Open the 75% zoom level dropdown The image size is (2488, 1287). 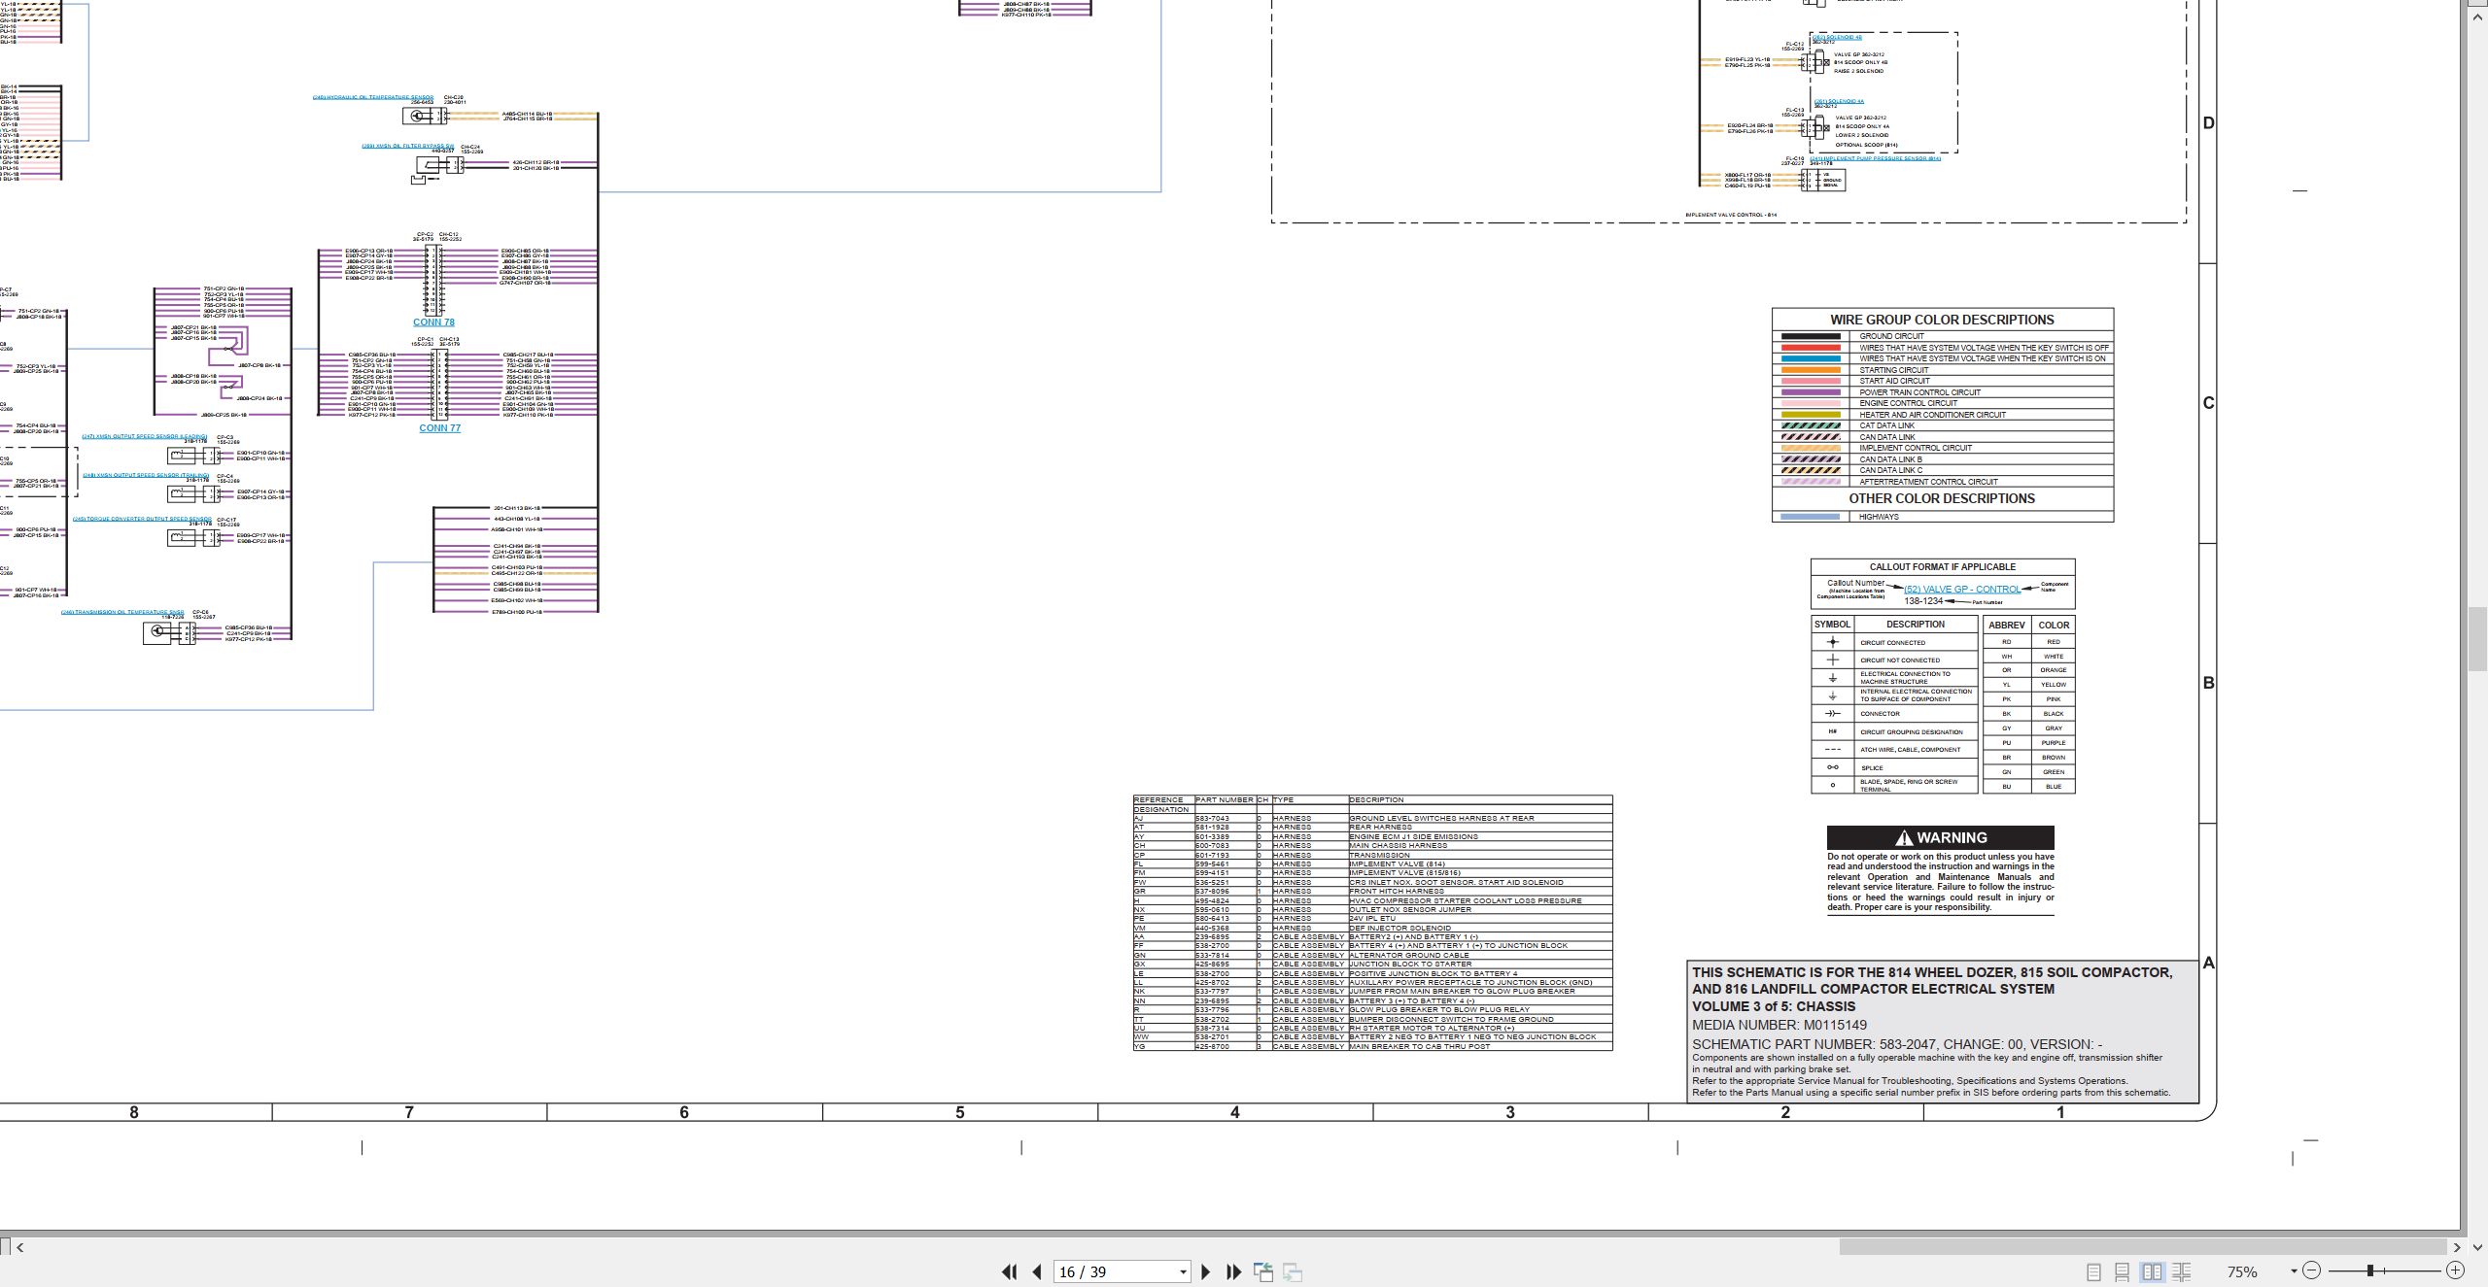(x=2294, y=1271)
